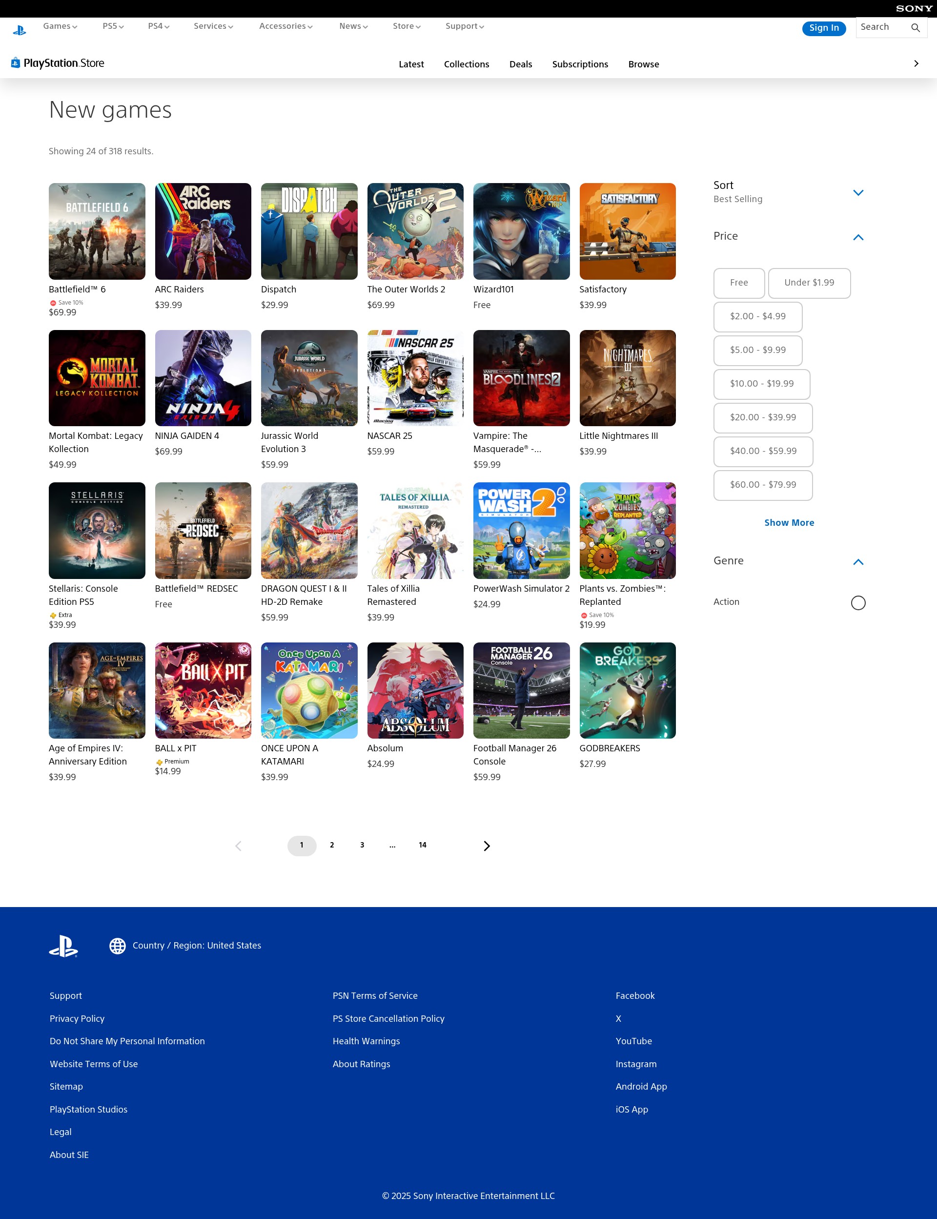Screen dimensions: 937x1219
Task: Expand the PS4 menu
Action: point(159,26)
